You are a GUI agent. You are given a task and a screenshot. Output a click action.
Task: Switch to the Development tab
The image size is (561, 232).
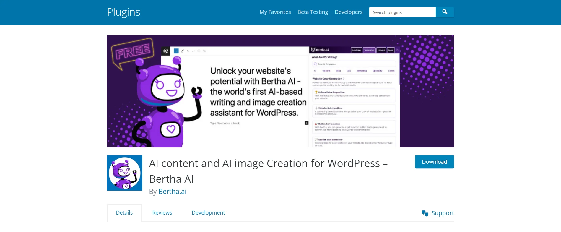click(x=208, y=213)
